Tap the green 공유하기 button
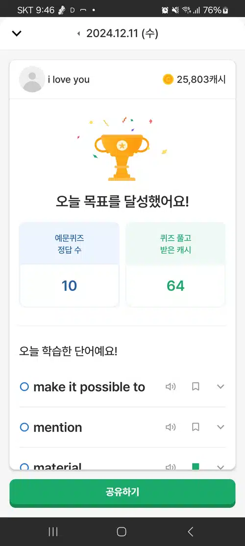Viewport: 245px width, 546px height. (x=122, y=492)
